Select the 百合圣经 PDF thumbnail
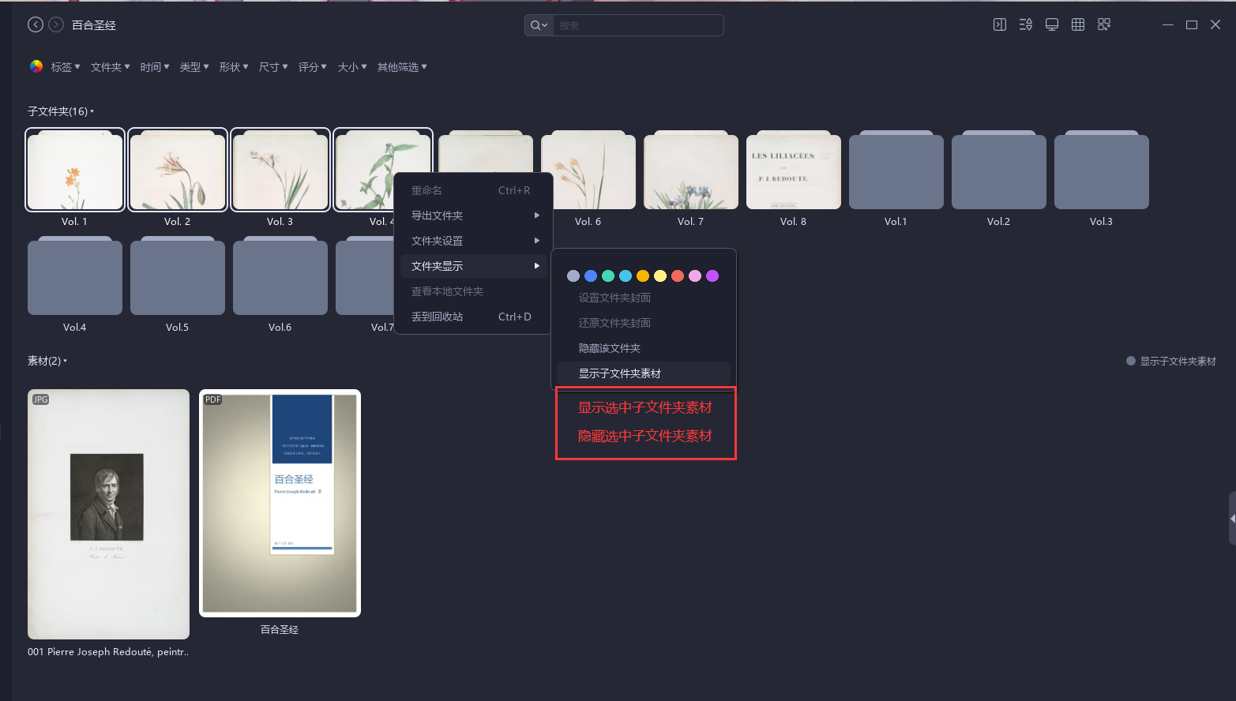1236x701 pixels. (x=280, y=503)
